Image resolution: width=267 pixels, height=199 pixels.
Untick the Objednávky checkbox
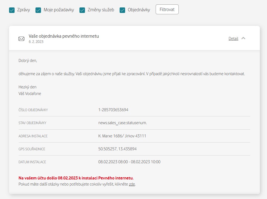tap(122, 10)
